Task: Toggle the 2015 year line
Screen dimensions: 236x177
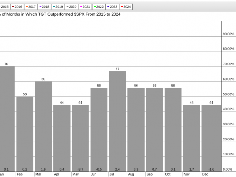Action: (4, 7)
